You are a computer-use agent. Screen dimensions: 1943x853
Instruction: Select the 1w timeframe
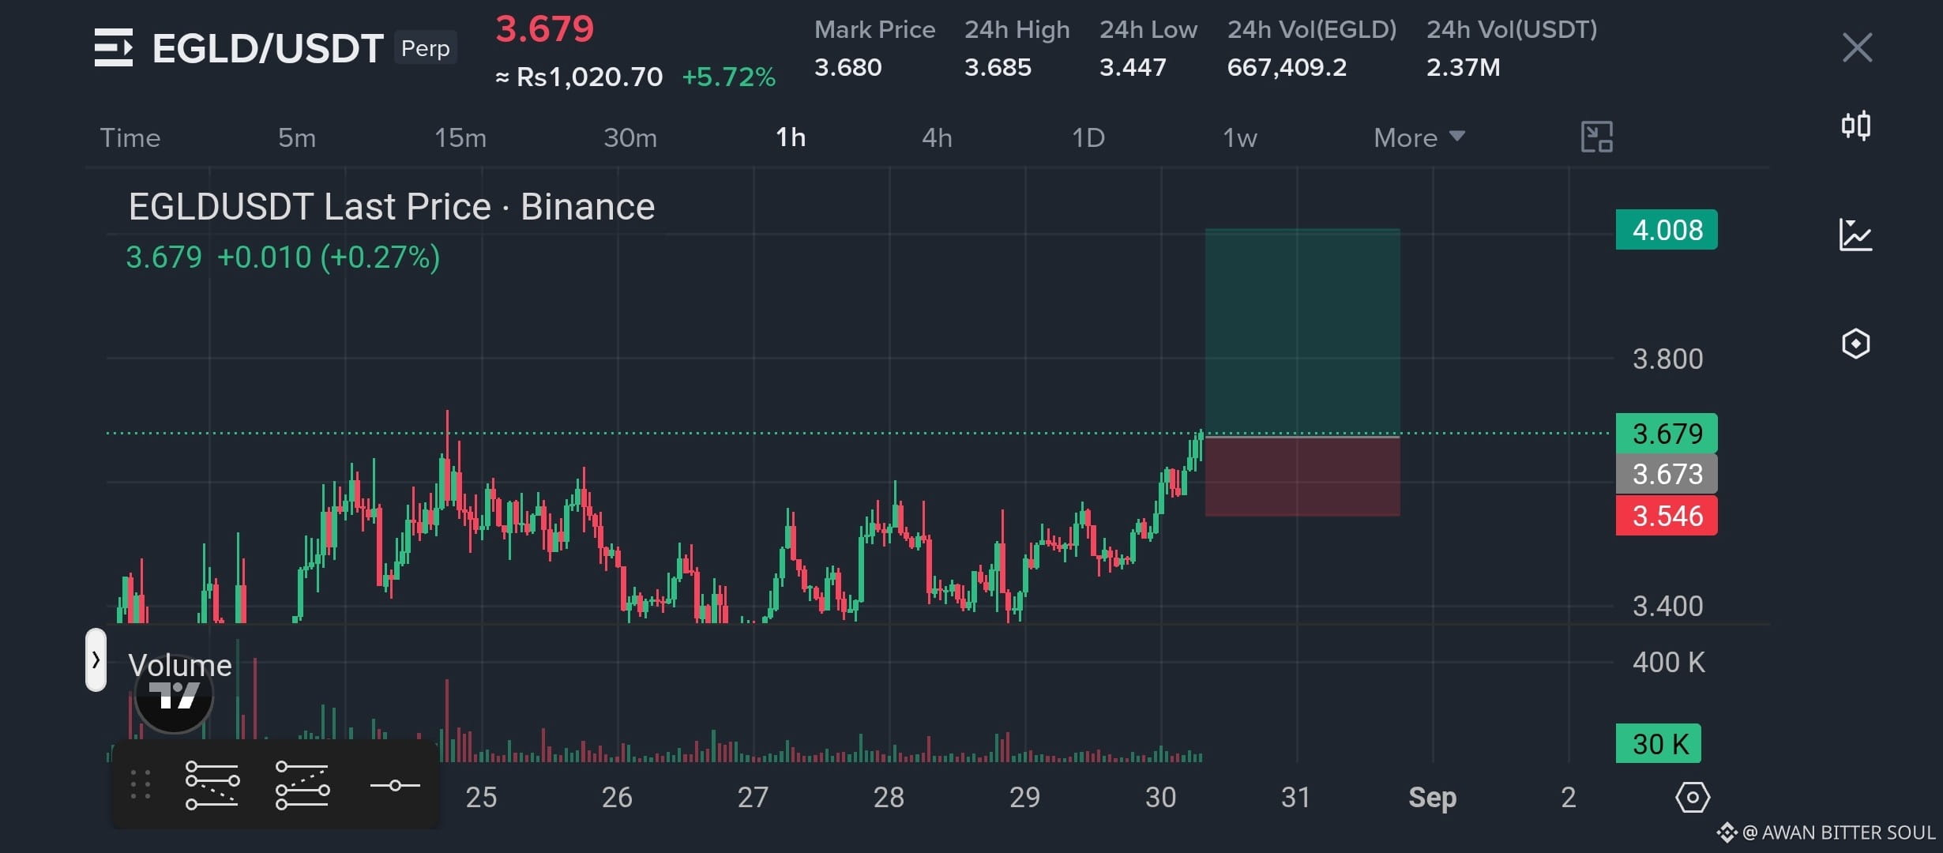click(x=1240, y=138)
